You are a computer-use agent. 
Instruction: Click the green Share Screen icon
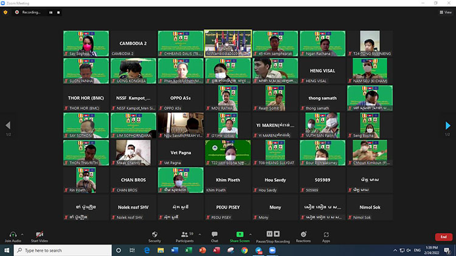click(240, 234)
